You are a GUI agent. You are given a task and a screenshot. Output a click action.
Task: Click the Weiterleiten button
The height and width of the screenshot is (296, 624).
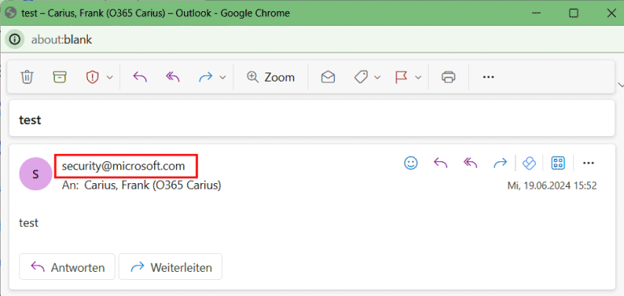click(170, 267)
